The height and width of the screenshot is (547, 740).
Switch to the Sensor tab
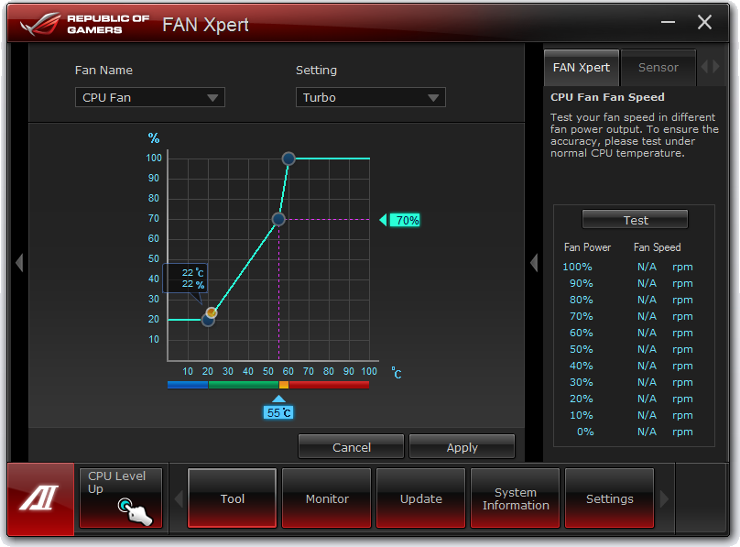pyautogui.click(x=658, y=68)
